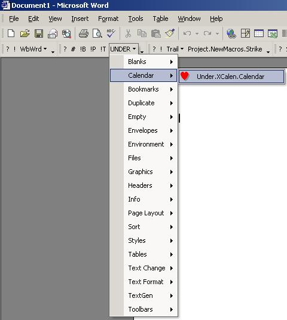Screen dimensions: 287x320
Task: Open the Window menu
Action: [x=189, y=19]
